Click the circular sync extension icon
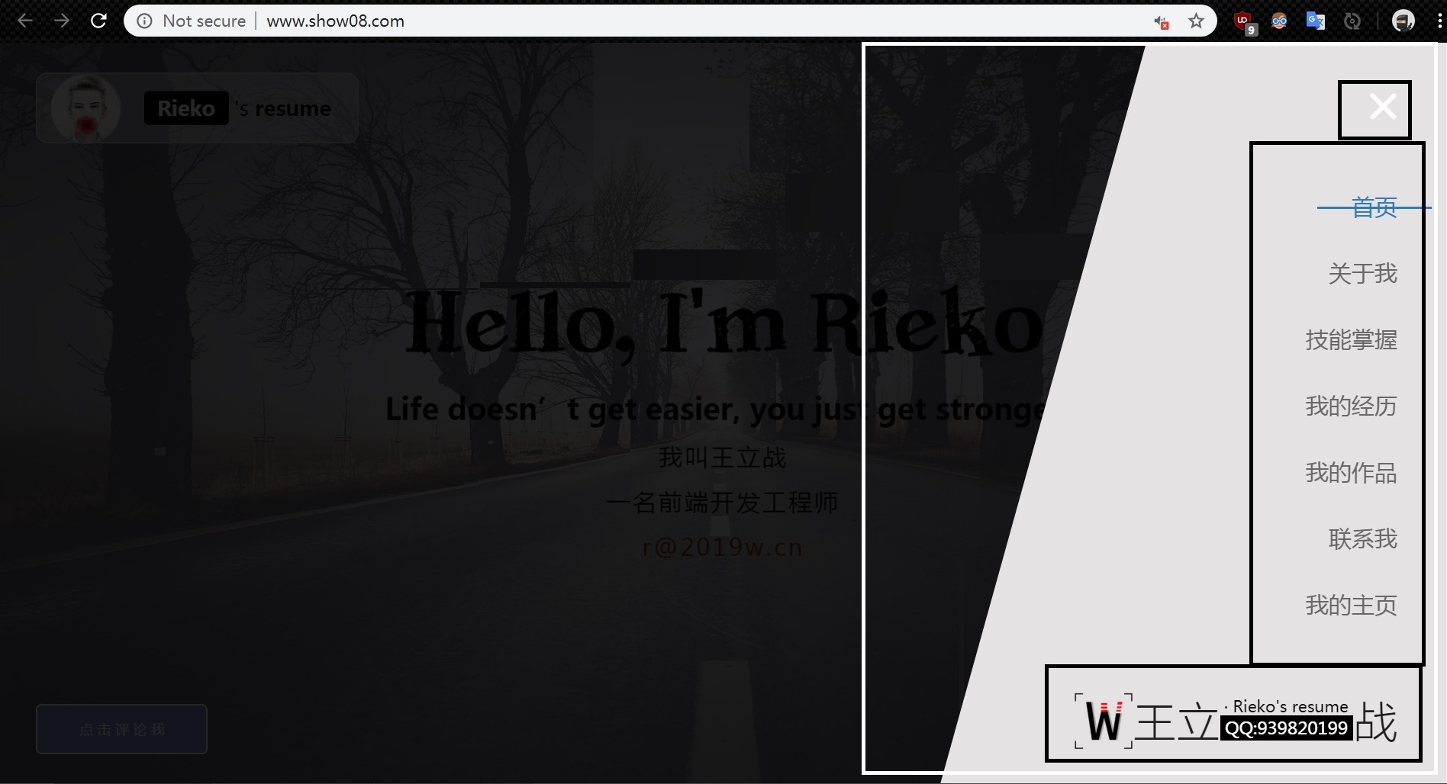This screenshot has height=784, width=1447. [1352, 21]
